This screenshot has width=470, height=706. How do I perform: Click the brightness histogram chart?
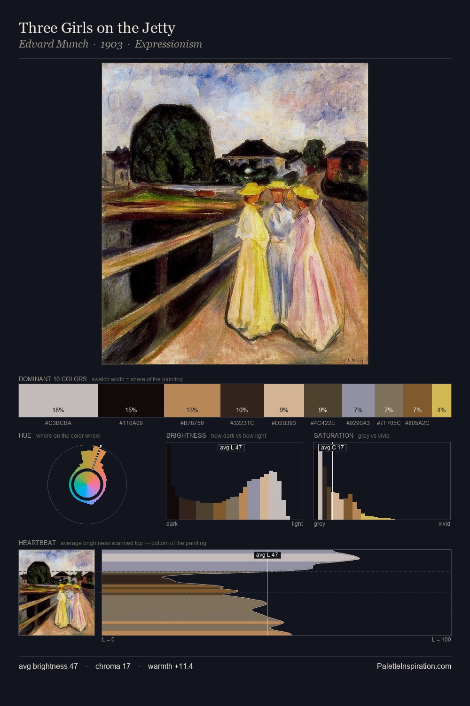click(235, 481)
